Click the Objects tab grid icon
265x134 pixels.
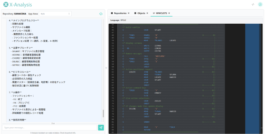point(135,13)
